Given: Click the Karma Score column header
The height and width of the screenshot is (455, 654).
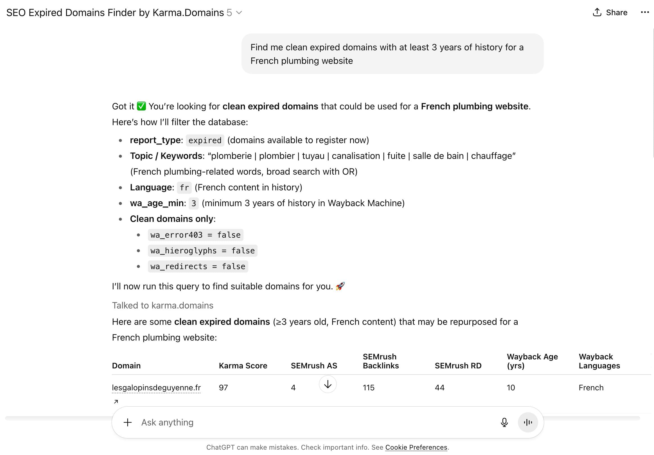Looking at the screenshot, I should [x=243, y=366].
